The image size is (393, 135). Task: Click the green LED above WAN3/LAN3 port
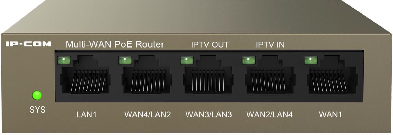pos(187,60)
